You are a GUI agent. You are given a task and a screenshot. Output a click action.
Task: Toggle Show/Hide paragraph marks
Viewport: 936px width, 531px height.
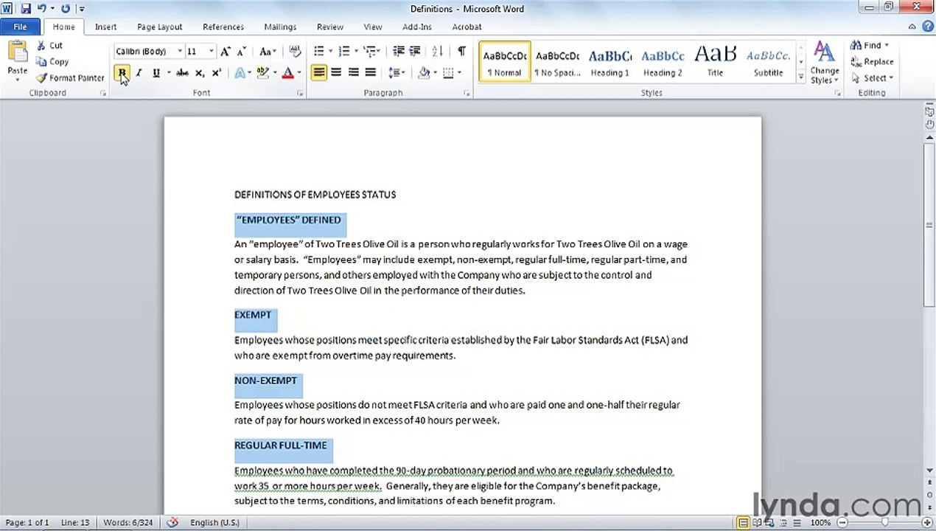coord(461,51)
